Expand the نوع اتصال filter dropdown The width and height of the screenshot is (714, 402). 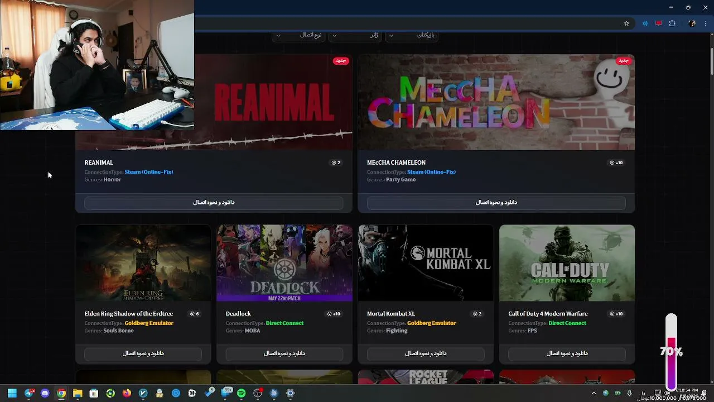coord(298,35)
